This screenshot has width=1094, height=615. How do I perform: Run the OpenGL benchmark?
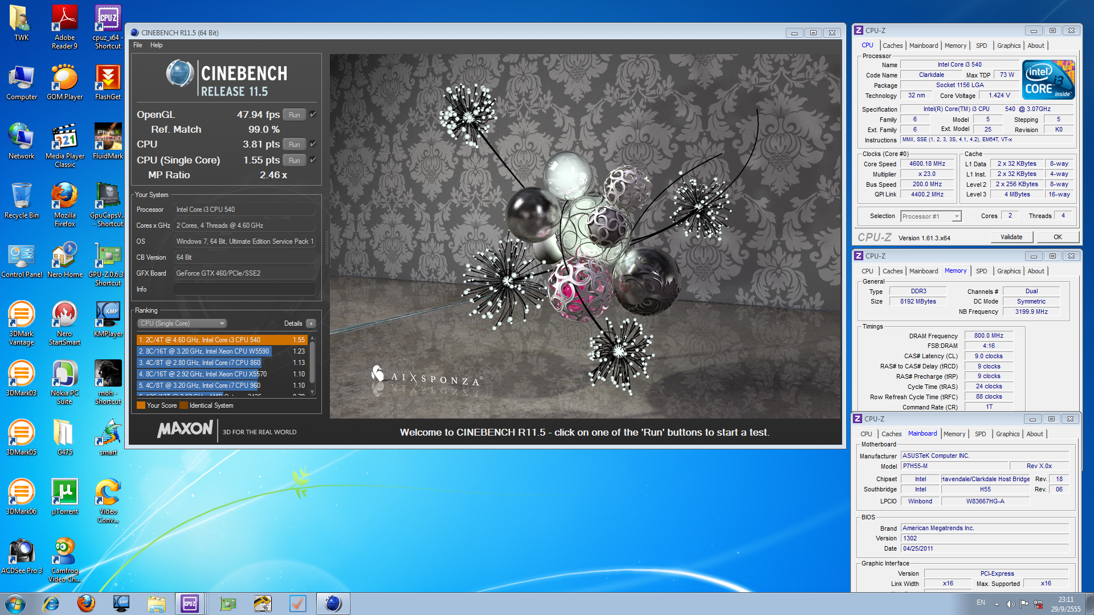pyautogui.click(x=294, y=114)
